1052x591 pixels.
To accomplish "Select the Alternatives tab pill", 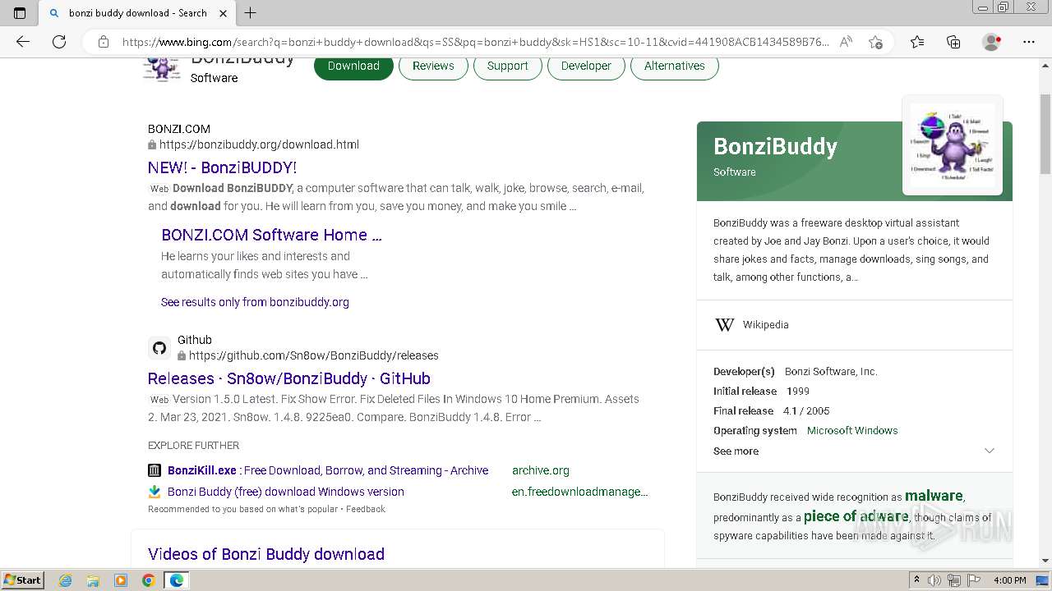I will point(674,66).
